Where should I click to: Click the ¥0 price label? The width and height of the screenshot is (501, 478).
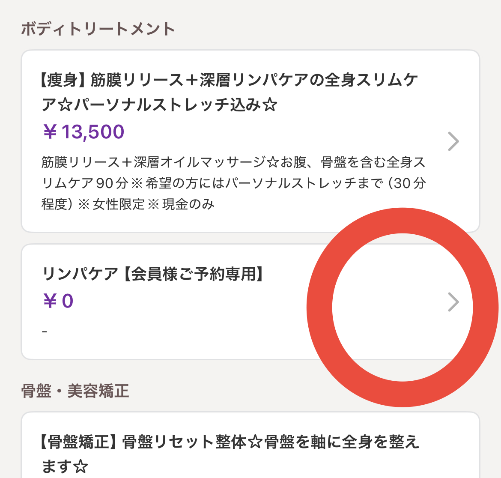click(x=58, y=301)
